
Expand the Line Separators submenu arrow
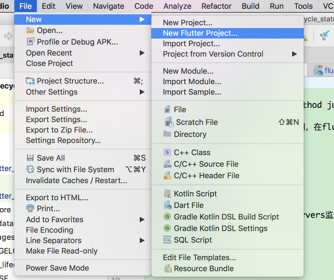point(142,240)
